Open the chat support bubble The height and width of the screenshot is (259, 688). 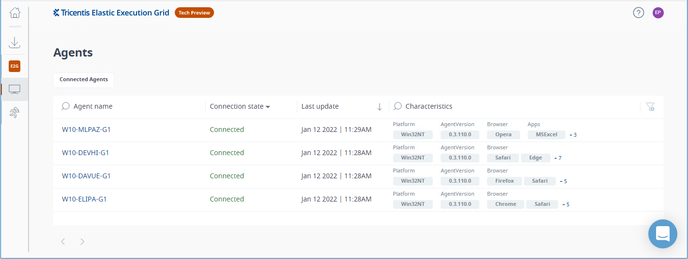point(663,234)
